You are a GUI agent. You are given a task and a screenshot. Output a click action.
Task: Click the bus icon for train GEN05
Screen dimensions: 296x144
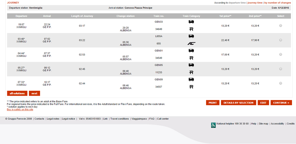191,65
